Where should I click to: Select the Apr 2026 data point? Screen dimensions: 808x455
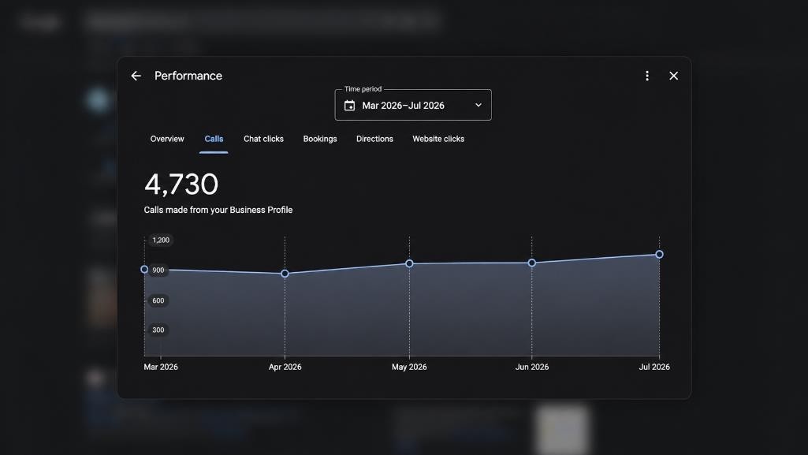click(285, 274)
